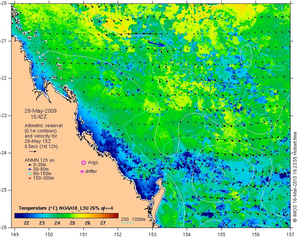
Task: Click the 0.5m/s velocity scale arrow
Action: tap(33, 151)
